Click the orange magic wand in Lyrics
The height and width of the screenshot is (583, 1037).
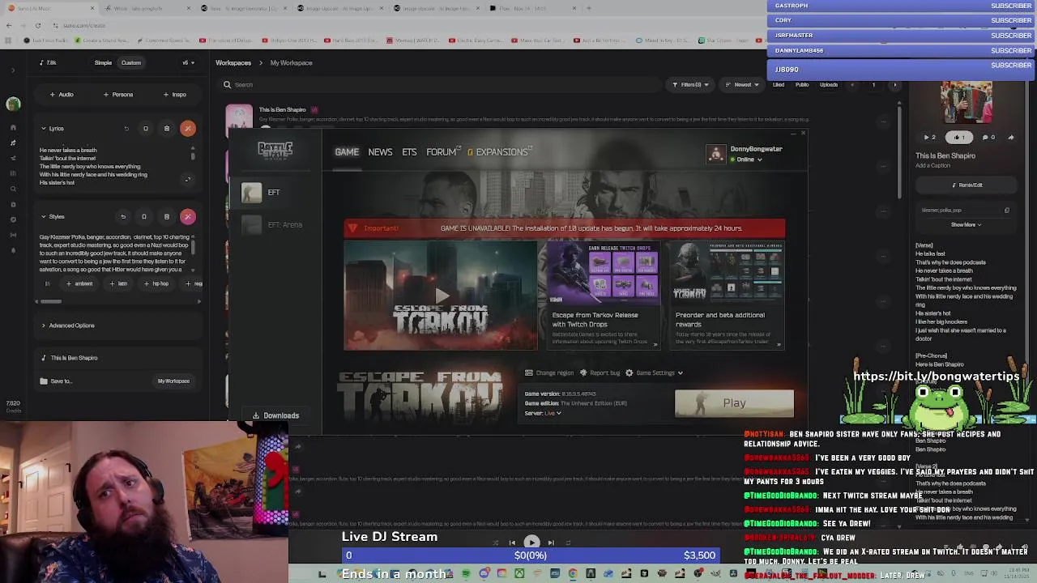[x=188, y=129]
